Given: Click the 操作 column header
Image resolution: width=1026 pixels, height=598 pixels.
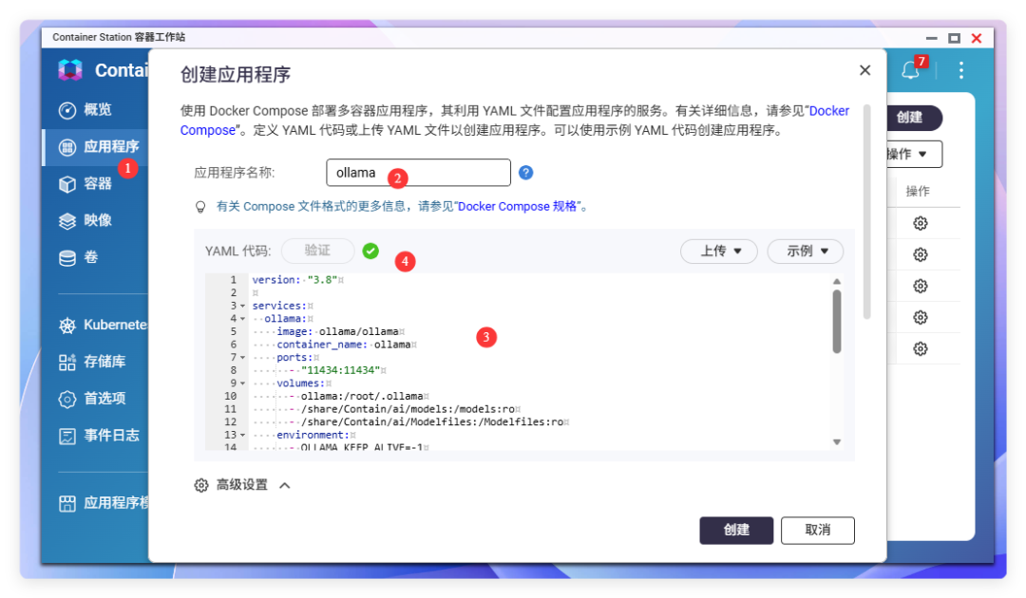Looking at the screenshot, I should (918, 192).
